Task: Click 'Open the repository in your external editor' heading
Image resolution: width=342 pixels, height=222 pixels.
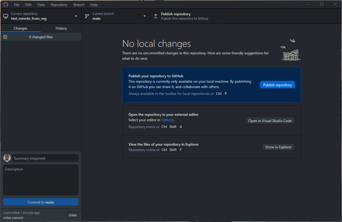Action: [163, 114]
